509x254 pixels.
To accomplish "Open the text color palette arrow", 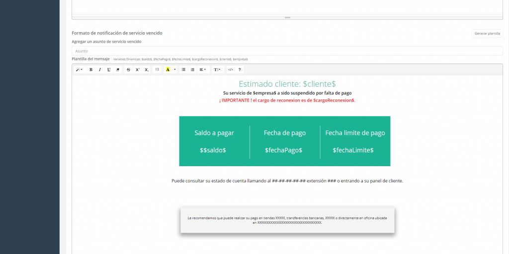I will (175, 69).
